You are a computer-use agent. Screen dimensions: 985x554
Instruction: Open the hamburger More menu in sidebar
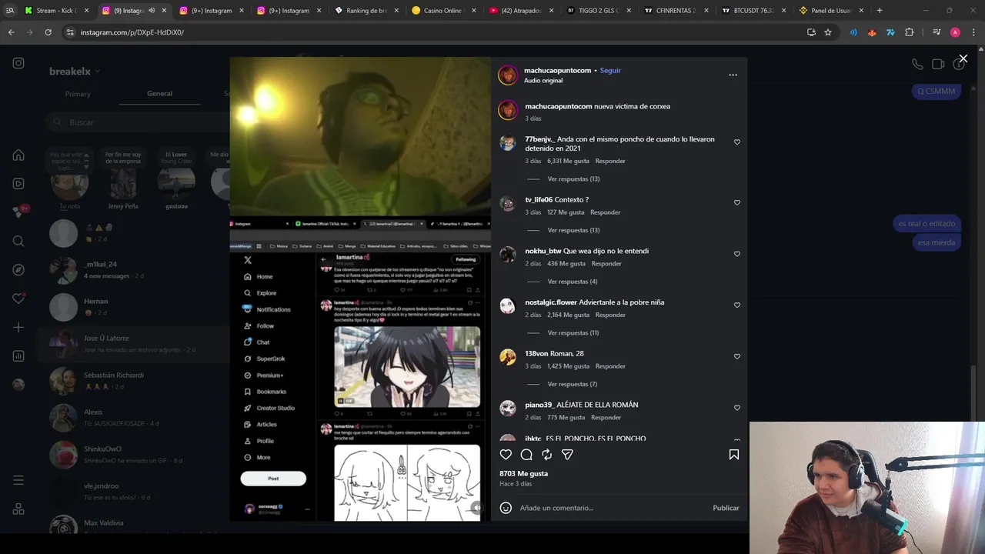click(x=18, y=480)
